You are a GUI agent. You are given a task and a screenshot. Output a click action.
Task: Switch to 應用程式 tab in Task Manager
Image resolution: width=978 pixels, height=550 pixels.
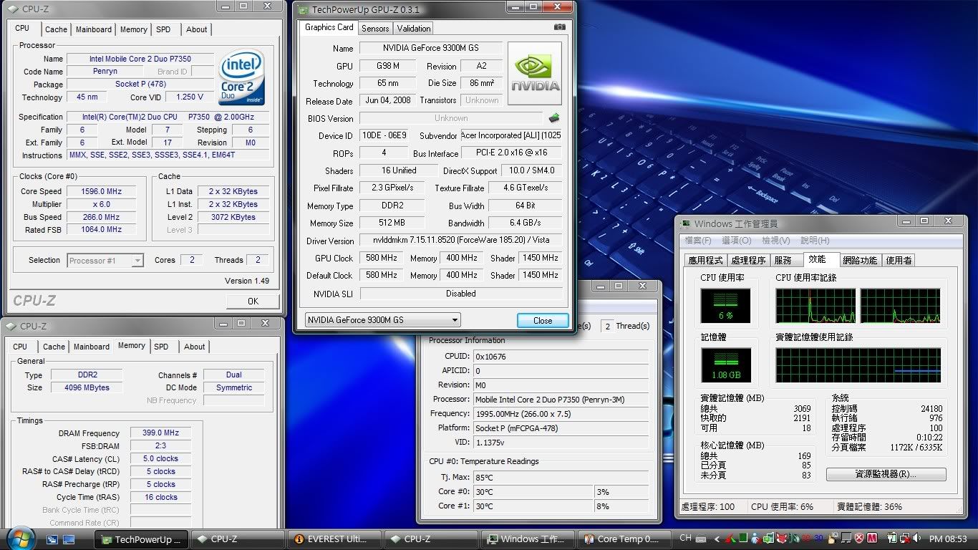tap(706, 261)
